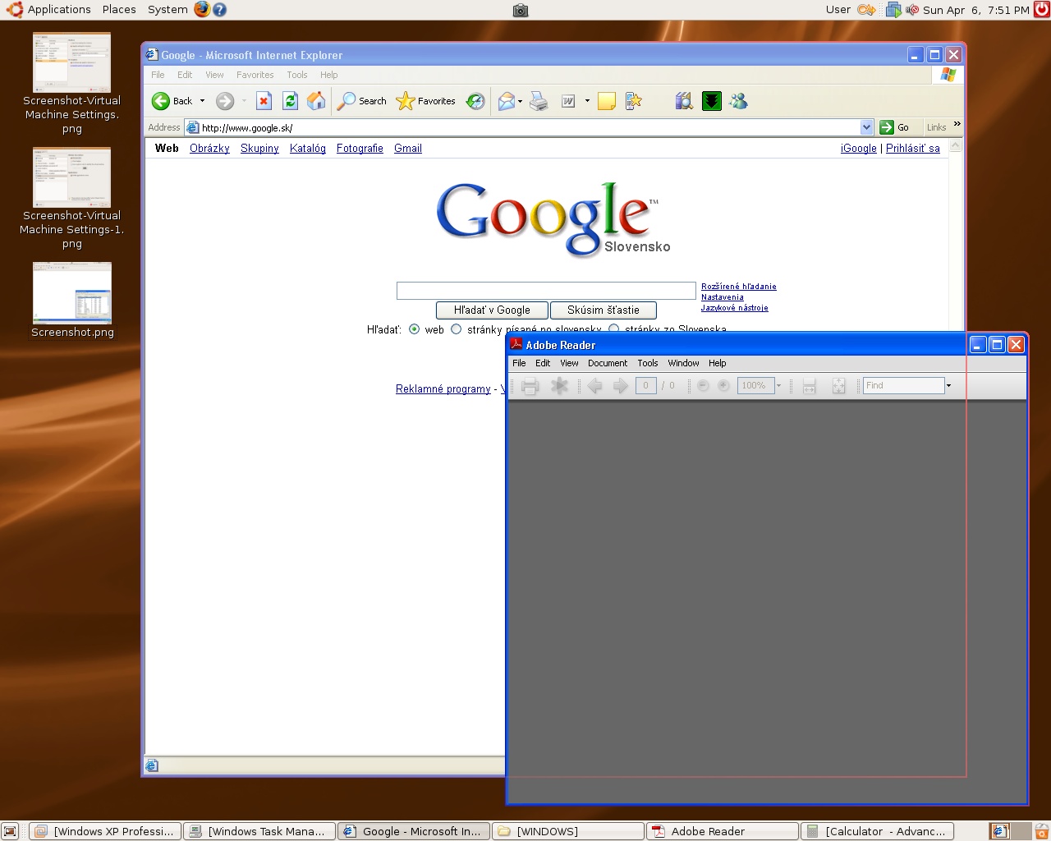This screenshot has height=841, width=1051.
Task: Click Adobe Reader zoom out button
Action: [x=703, y=385]
